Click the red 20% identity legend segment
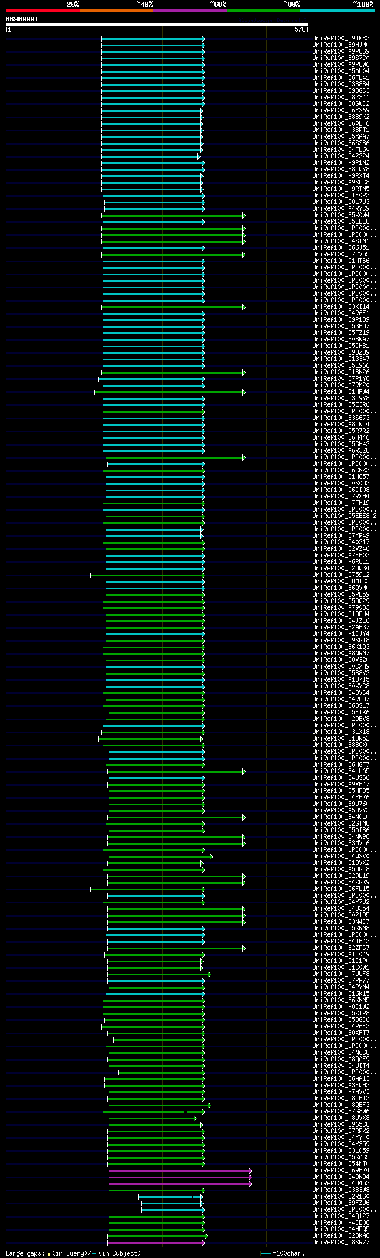380x1258 pixels. 43,11
